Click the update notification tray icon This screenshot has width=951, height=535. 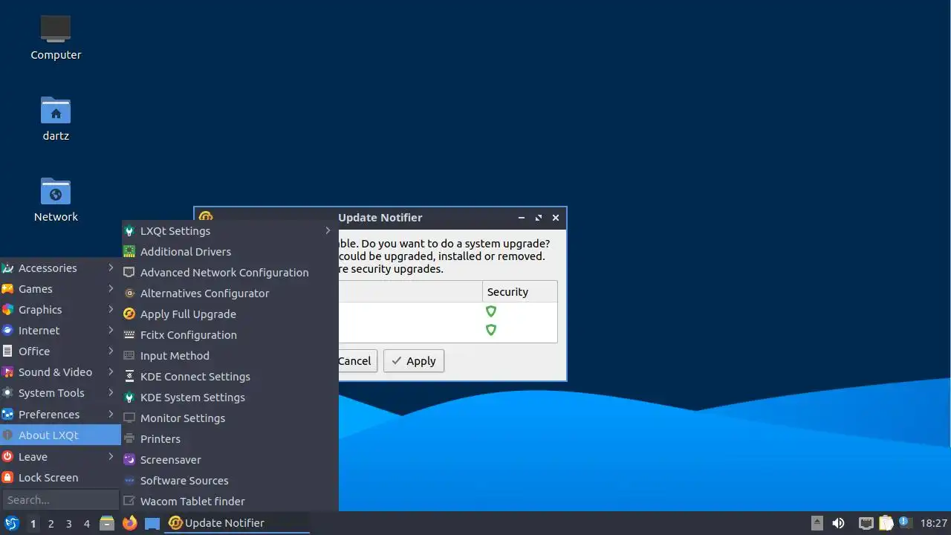[x=905, y=522]
